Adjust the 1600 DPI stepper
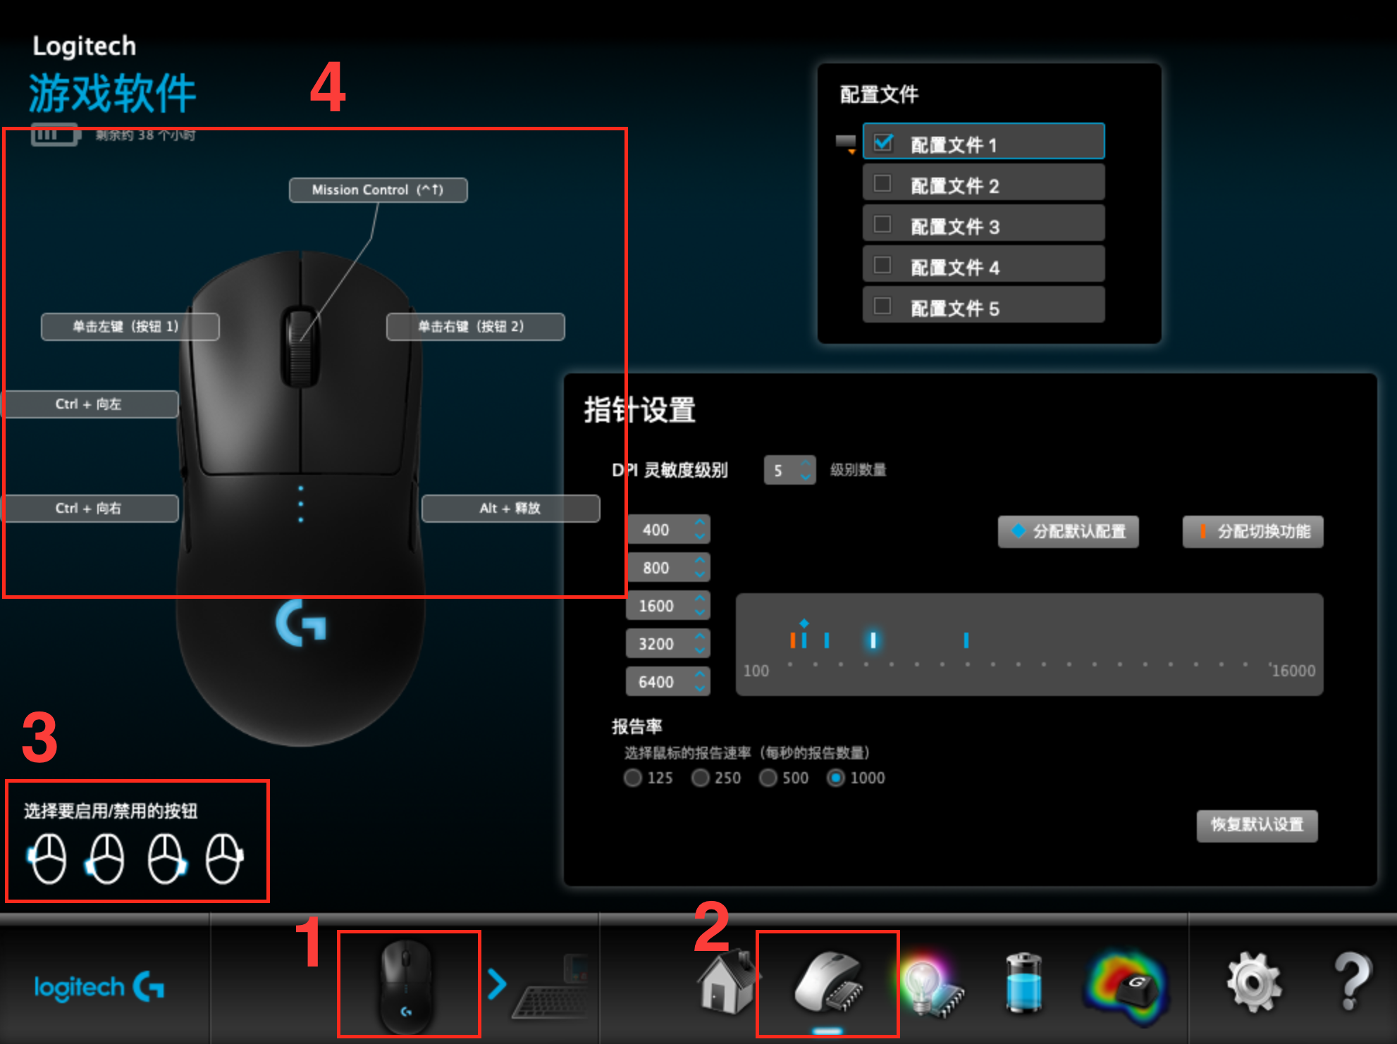This screenshot has height=1044, width=1397. coord(700,605)
